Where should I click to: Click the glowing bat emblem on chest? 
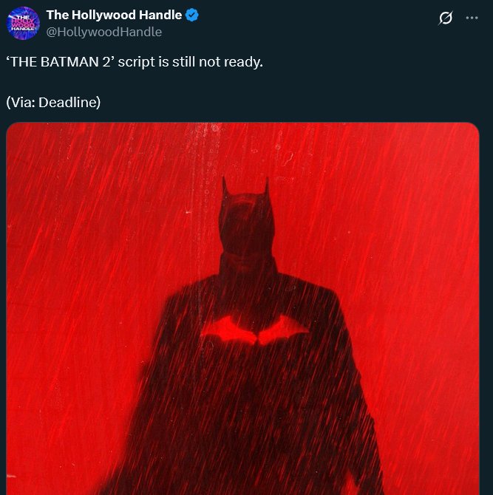254,330
